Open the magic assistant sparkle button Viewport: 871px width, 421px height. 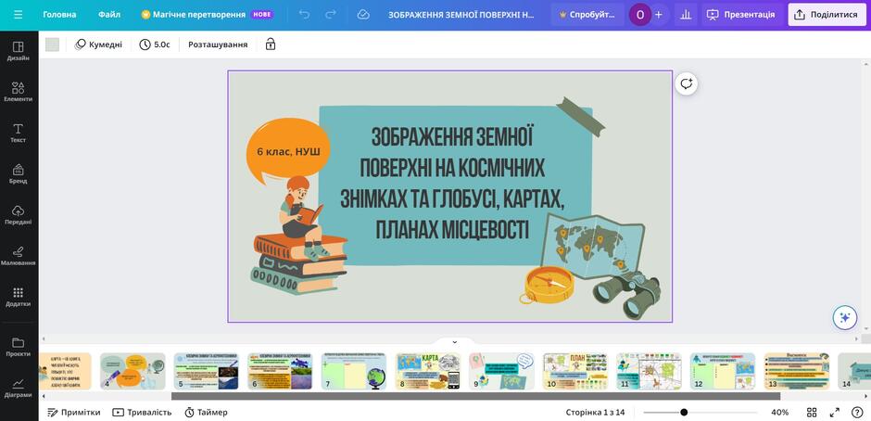[x=845, y=317]
